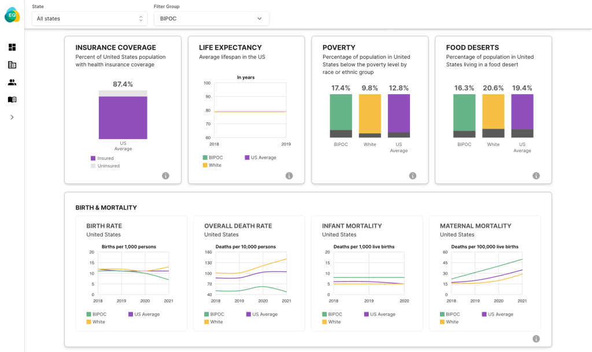This screenshot has height=352, width=592.
Task: Open the Filter Group dropdown showing BIPOC
Action: pyautogui.click(x=211, y=18)
